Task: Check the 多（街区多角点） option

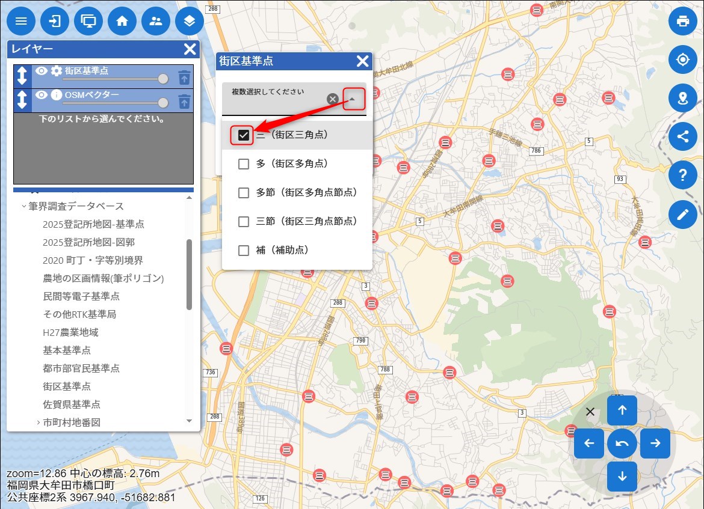Action: tap(244, 164)
